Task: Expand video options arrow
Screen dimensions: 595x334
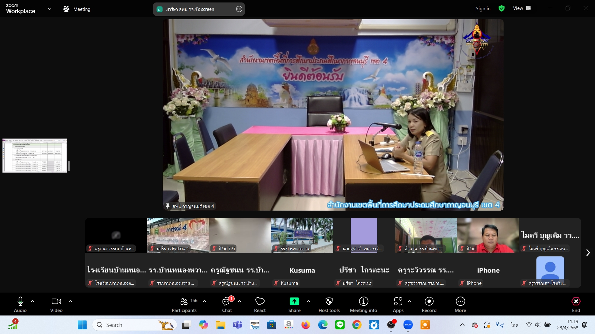Action: (x=71, y=301)
